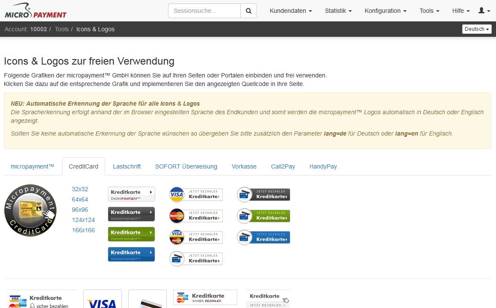Select the 166x166 icon size link
This screenshot has height=308, width=496.
83,231
